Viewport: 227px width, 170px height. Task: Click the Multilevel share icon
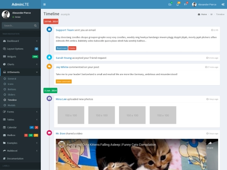4,151
